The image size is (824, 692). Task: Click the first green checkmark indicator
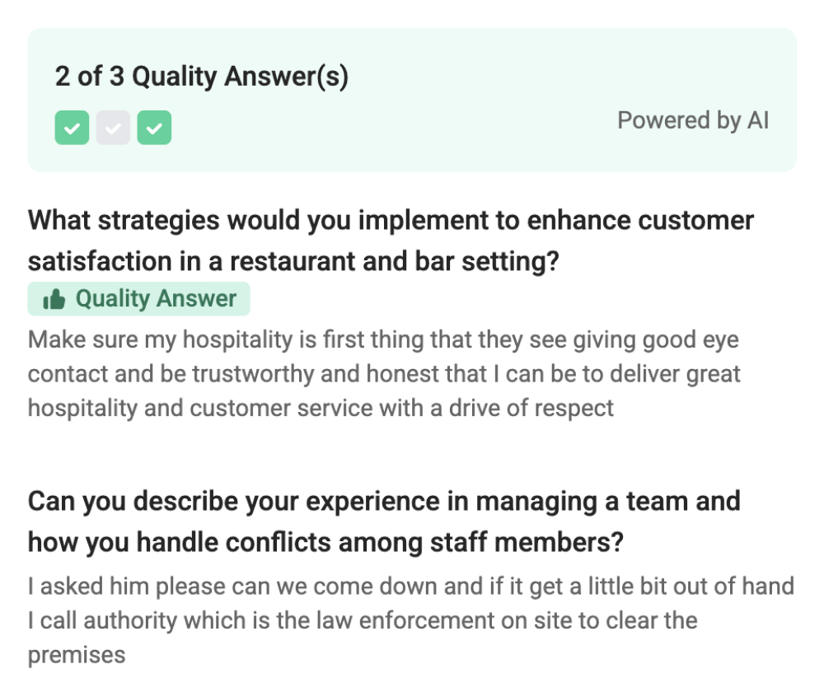tap(72, 128)
